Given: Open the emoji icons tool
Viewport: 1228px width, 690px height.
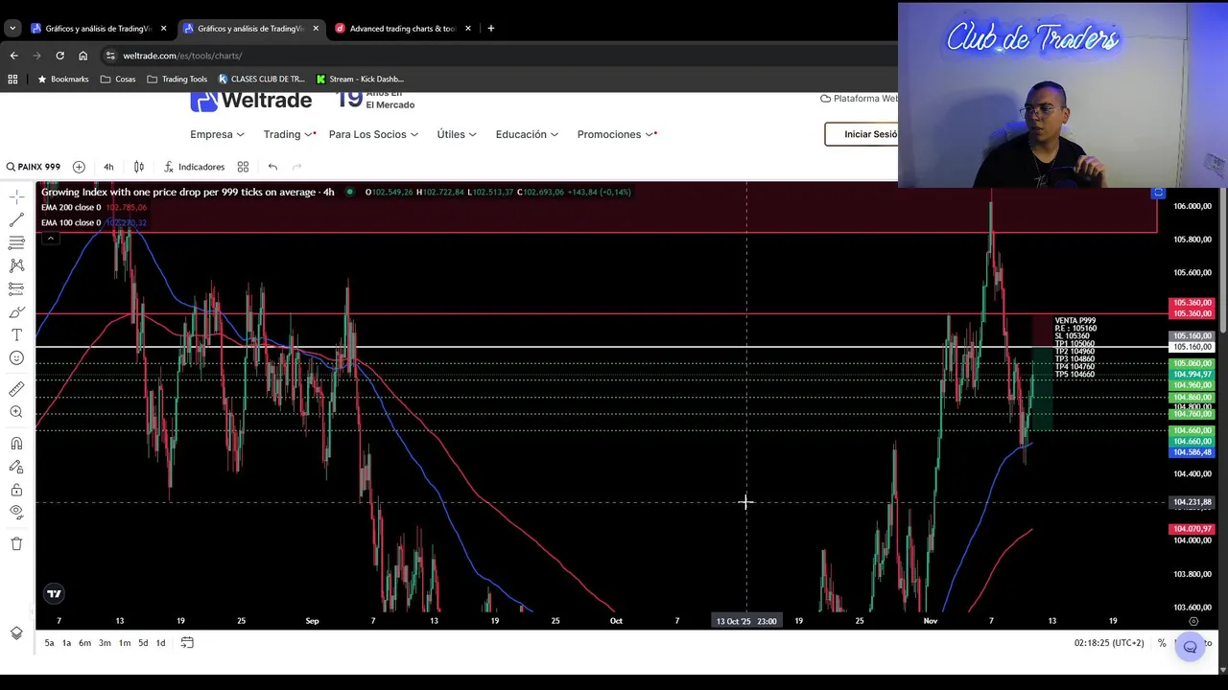Looking at the screenshot, I should (x=16, y=357).
